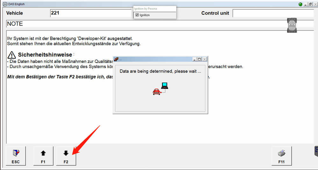318x170 pixels.
Task: Click the green status indicator in title bar
Action: pos(300,4)
